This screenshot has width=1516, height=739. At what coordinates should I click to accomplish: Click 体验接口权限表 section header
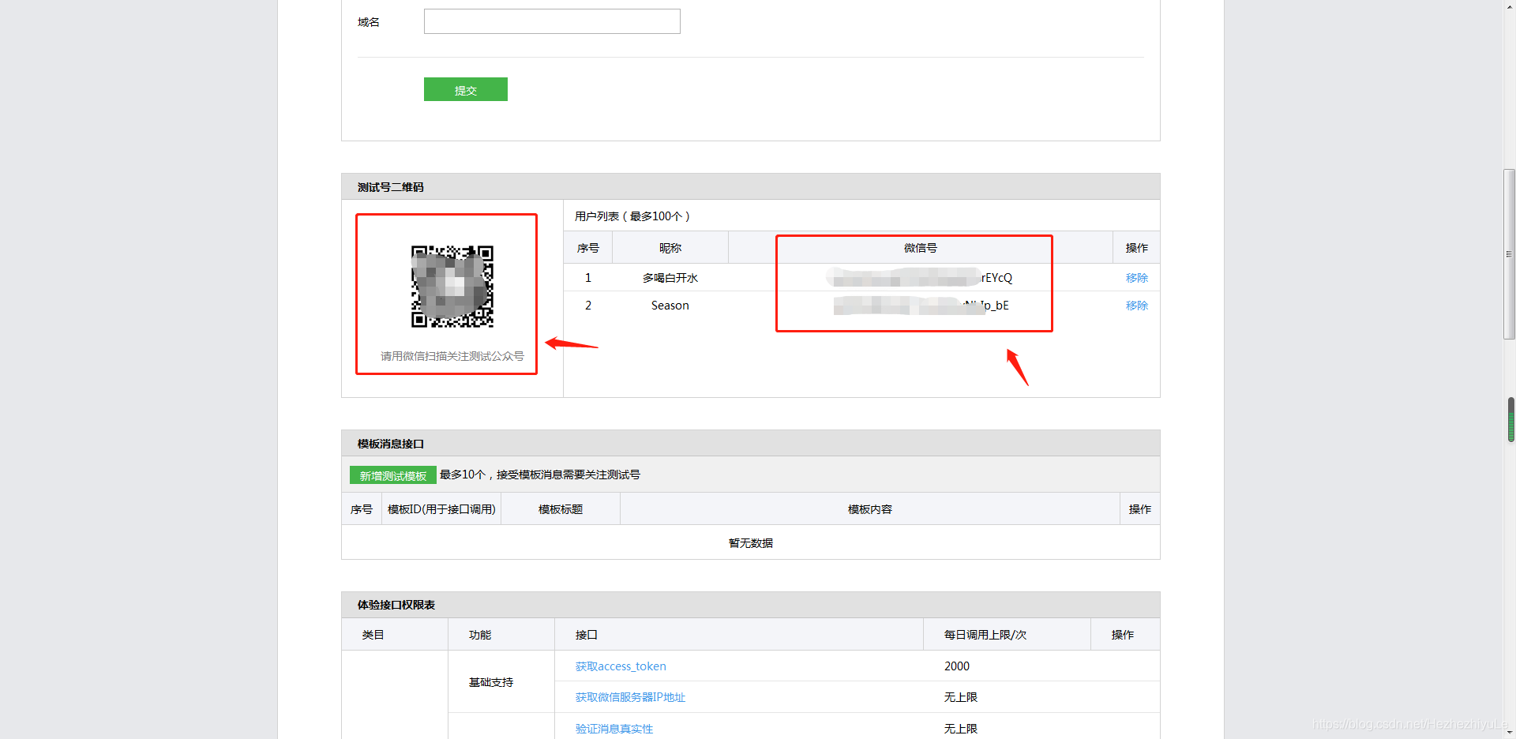pyautogui.click(x=750, y=605)
